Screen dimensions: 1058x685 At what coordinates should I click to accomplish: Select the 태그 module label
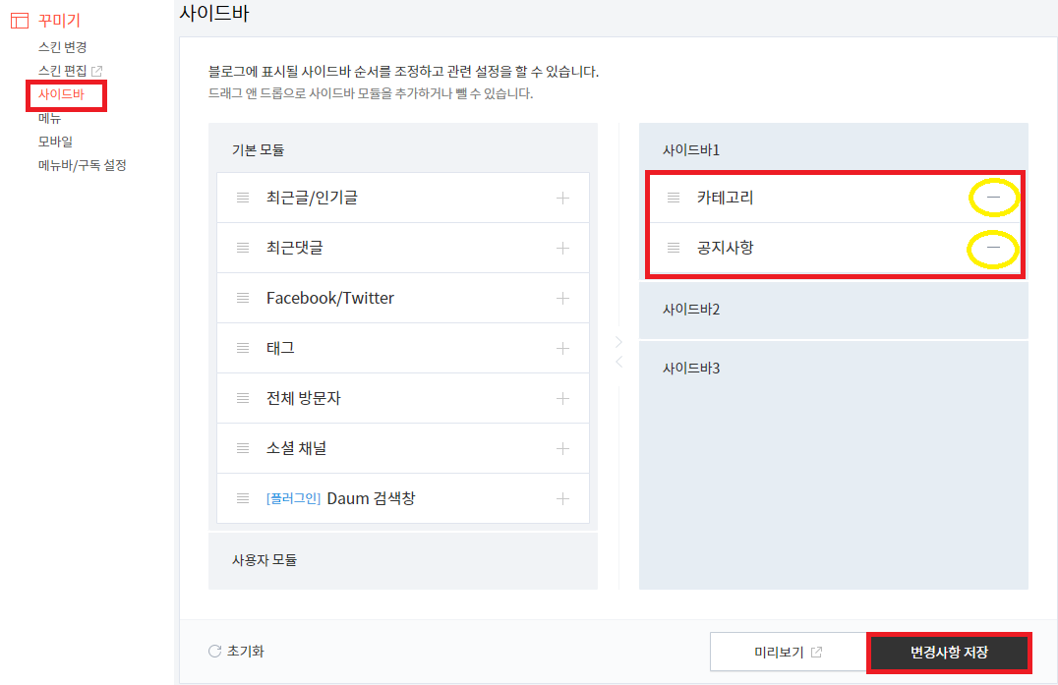[x=280, y=348]
